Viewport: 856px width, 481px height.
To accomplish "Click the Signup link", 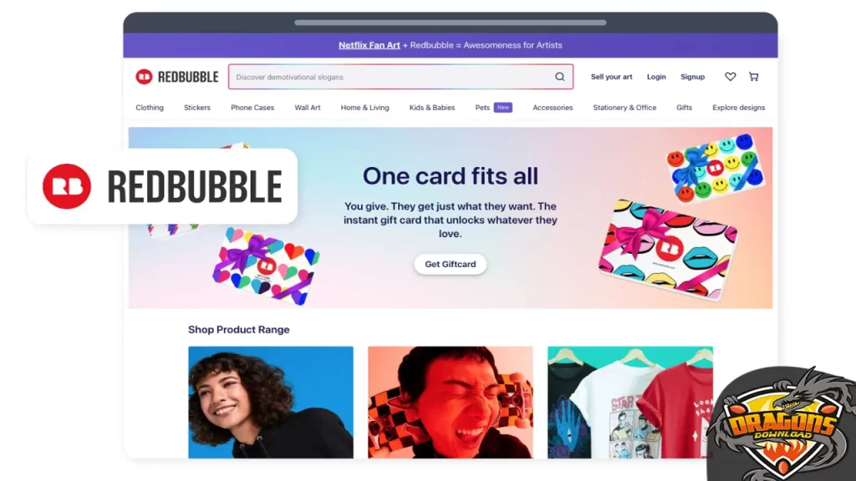I will [692, 77].
